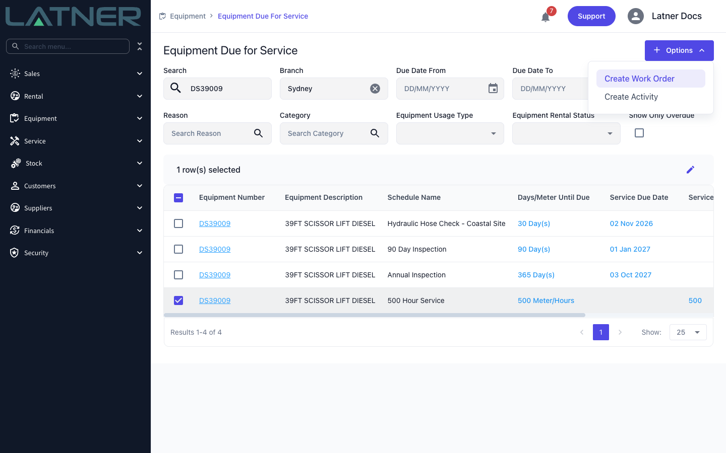Click the Suppliers sidebar icon

[15, 208]
